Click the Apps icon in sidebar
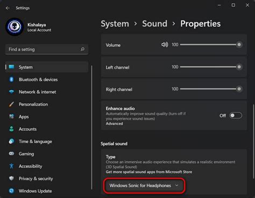The height and width of the screenshot is (198, 255). tap(11, 117)
